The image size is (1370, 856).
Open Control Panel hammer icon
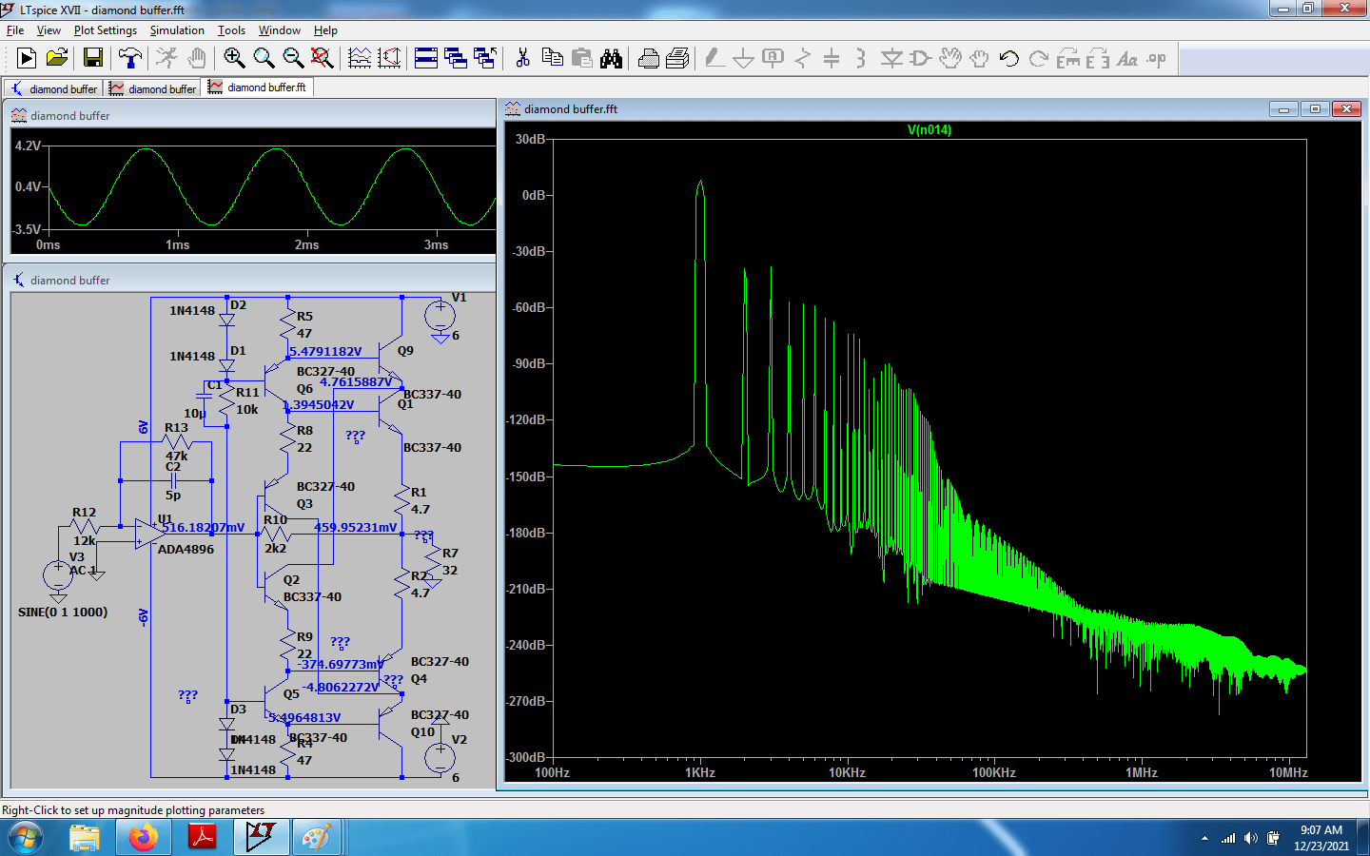[x=130, y=59]
